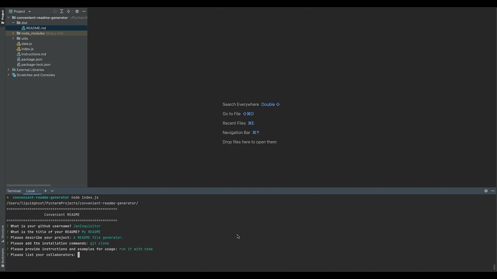Screen dimensions: 497x279
Task: Switch to the Local terminal tab
Action: click(x=30, y=191)
